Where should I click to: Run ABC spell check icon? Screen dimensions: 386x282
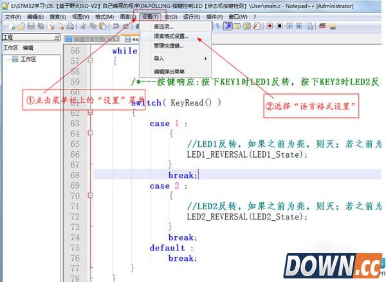pos(322,26)
